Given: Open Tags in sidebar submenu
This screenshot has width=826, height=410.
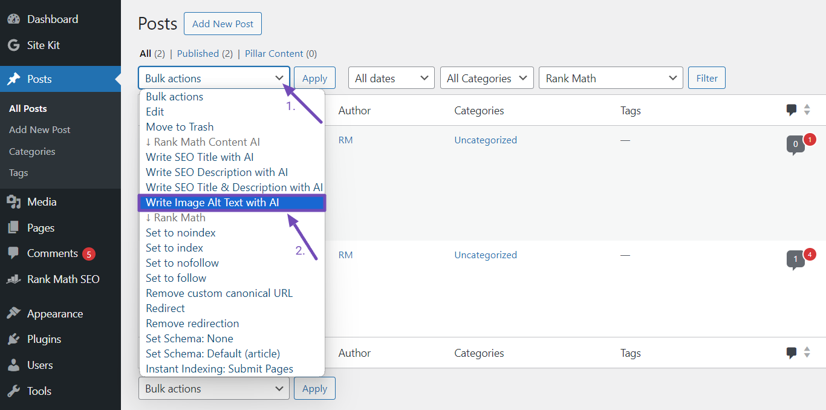Looking at the screenshot, I should [x=19, y=172].
